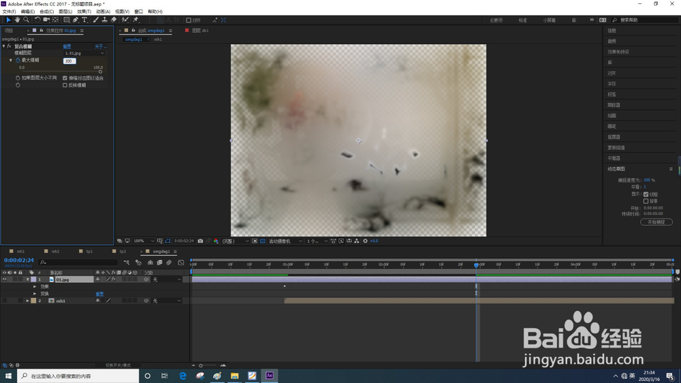Viewport: 681px width, 383px height.
Task: Take a snapshot with the camera icon
Action: pyautogui.click(x=200, y=241)
